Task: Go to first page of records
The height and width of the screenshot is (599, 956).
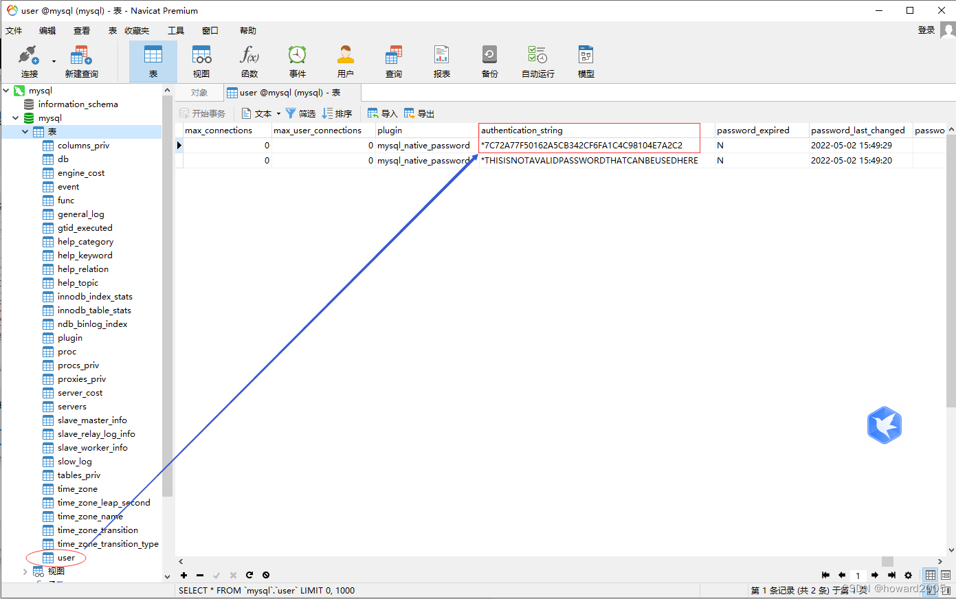Action: [825, 575]
